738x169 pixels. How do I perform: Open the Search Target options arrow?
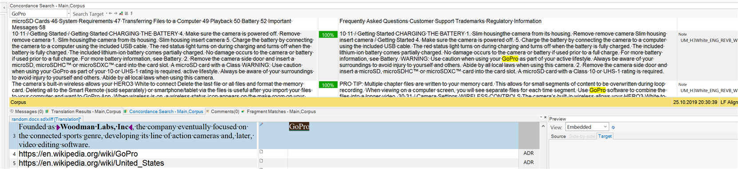(x=107, y=13)
